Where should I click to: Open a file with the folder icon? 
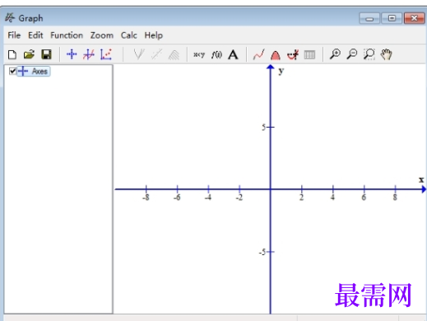click(29, 54)
